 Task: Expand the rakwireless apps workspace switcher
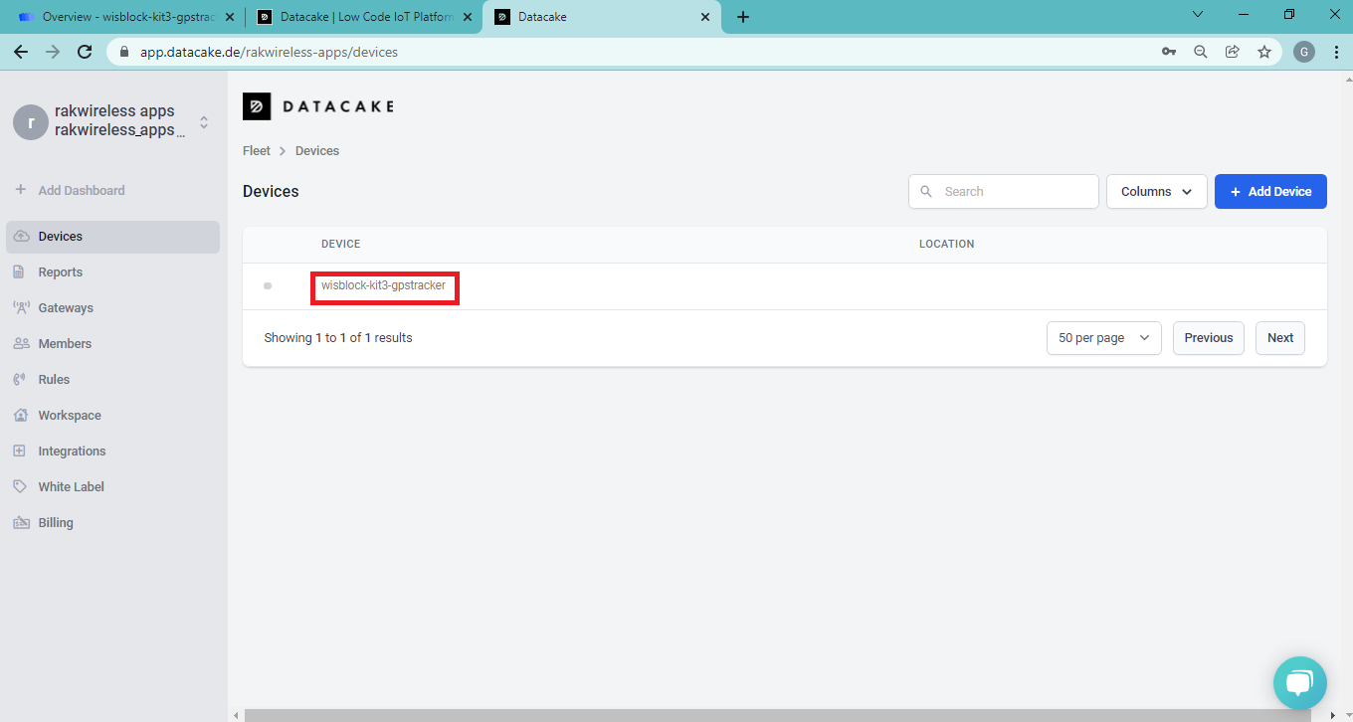tap(204, 122)
